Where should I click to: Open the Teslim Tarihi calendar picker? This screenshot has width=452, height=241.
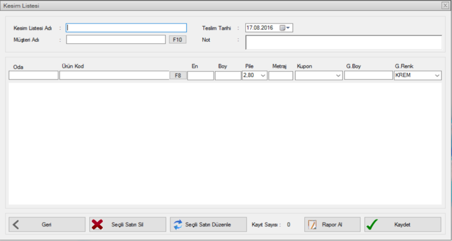[285, 28]
